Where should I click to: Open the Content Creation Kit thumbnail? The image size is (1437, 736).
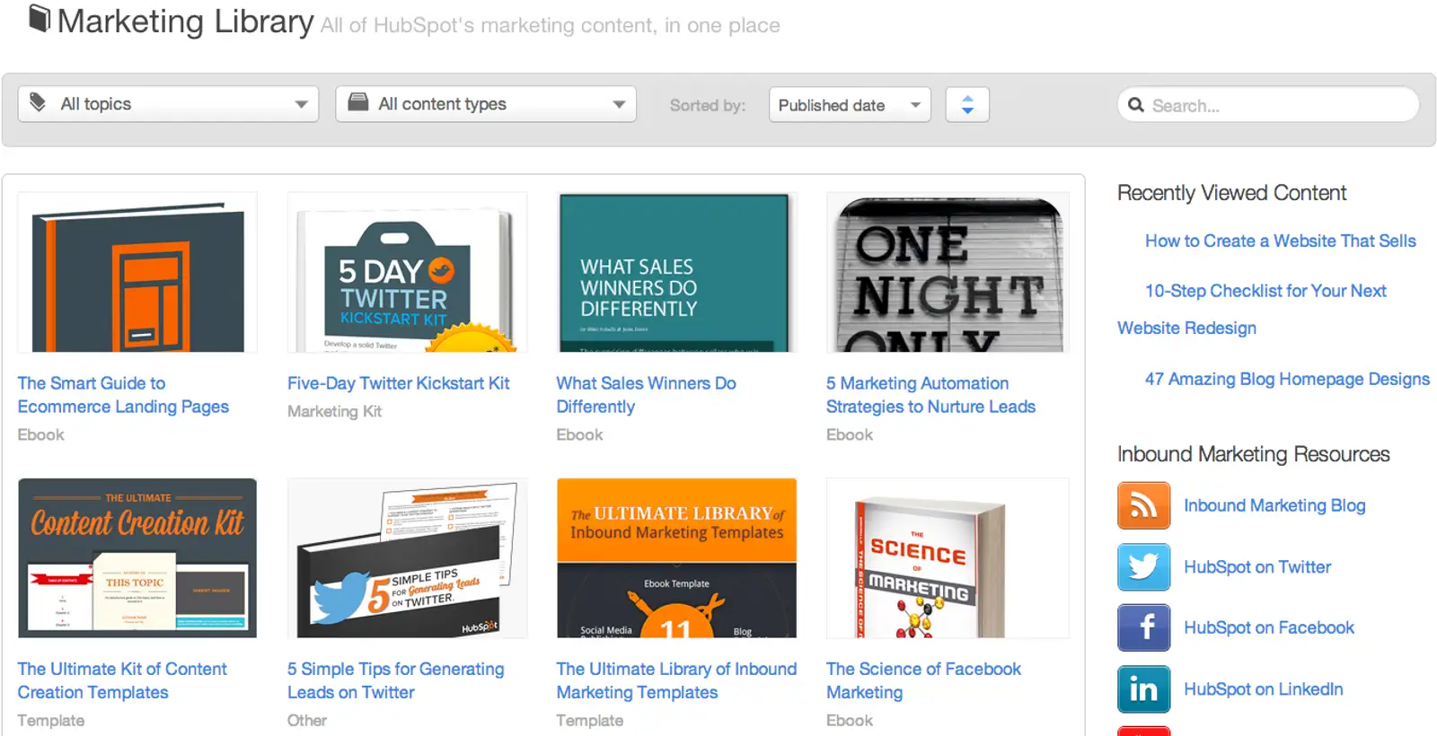pyautogui.click(x=137, y=558)
